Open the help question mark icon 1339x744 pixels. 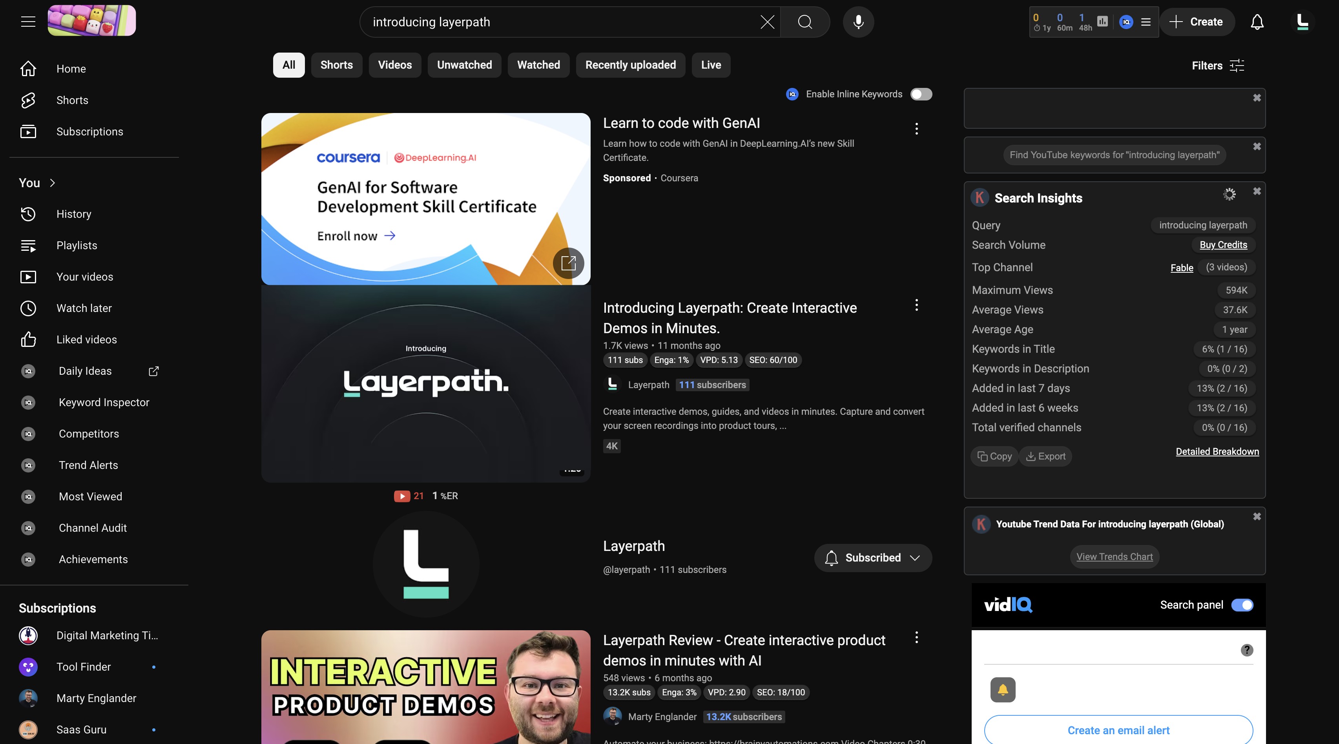point(1246,650)
